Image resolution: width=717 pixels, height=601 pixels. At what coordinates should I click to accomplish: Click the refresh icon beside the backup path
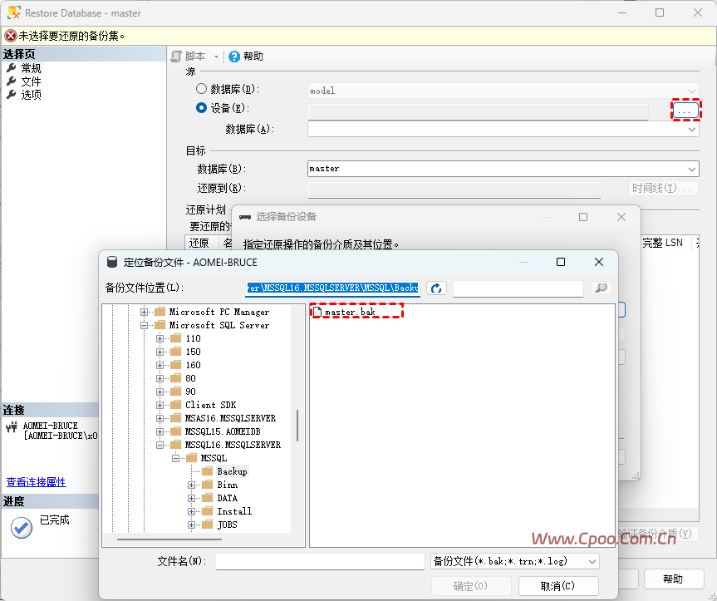click(436, 288)
